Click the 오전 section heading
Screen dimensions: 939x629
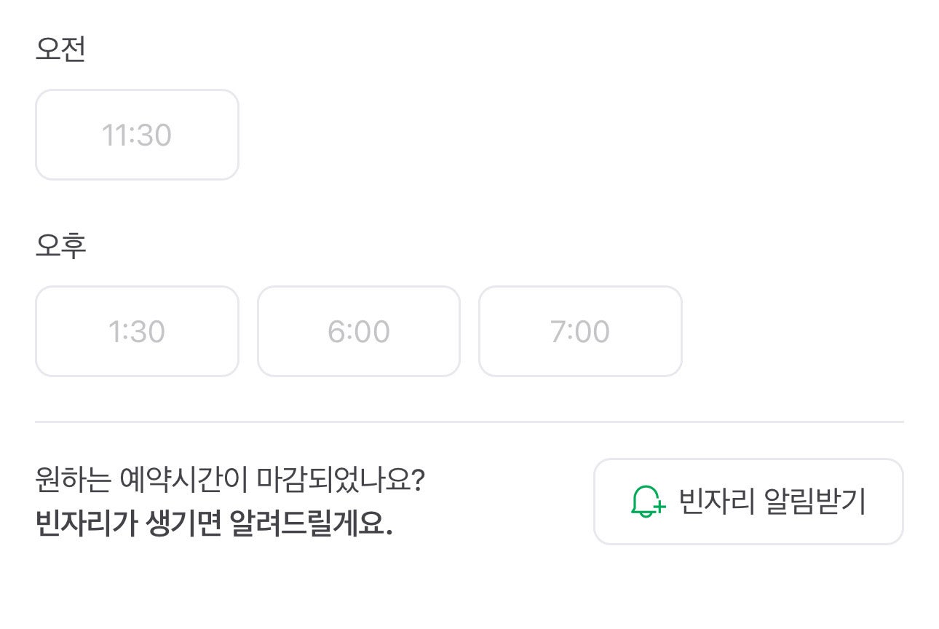[x=60, y=50]
